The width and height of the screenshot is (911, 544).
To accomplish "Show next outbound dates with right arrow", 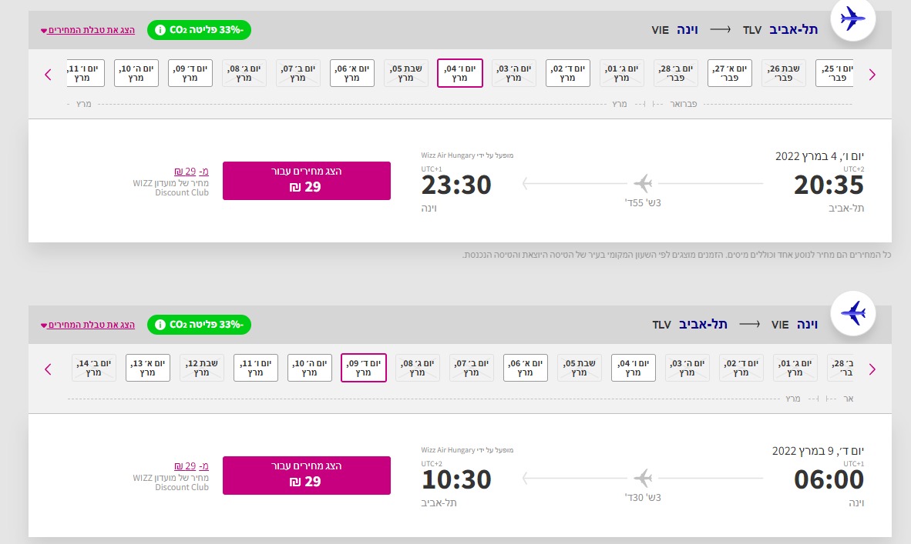I will (872, 74).
